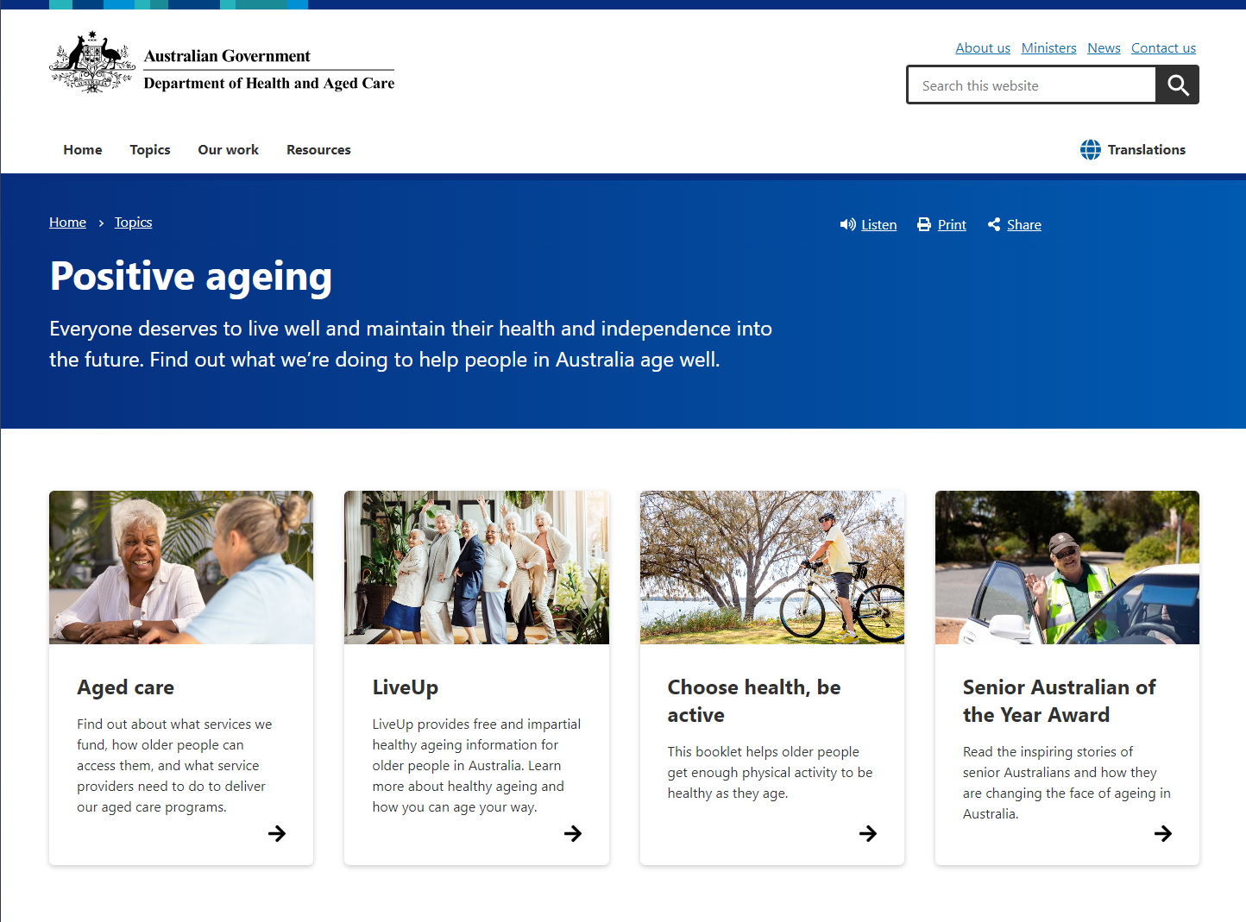Click the magnifying glass search button
This screenshot has width=1246, height=922.
(x=1178, y=85)
